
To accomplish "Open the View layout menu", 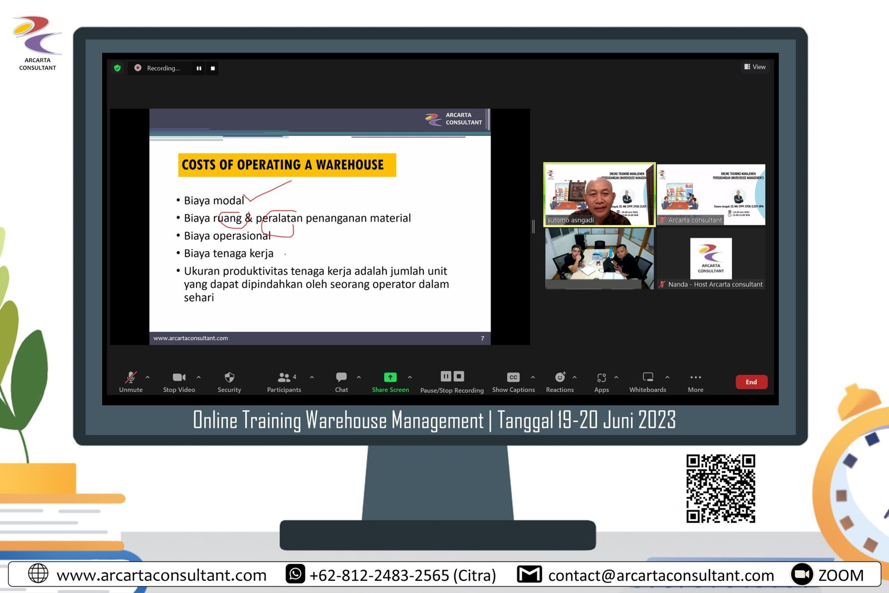I will coord(755,67).
